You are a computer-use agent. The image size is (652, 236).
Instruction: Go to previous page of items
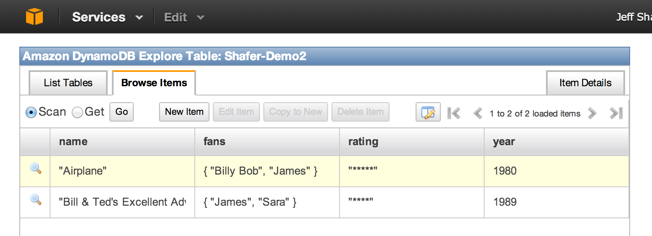pos(477,113)
